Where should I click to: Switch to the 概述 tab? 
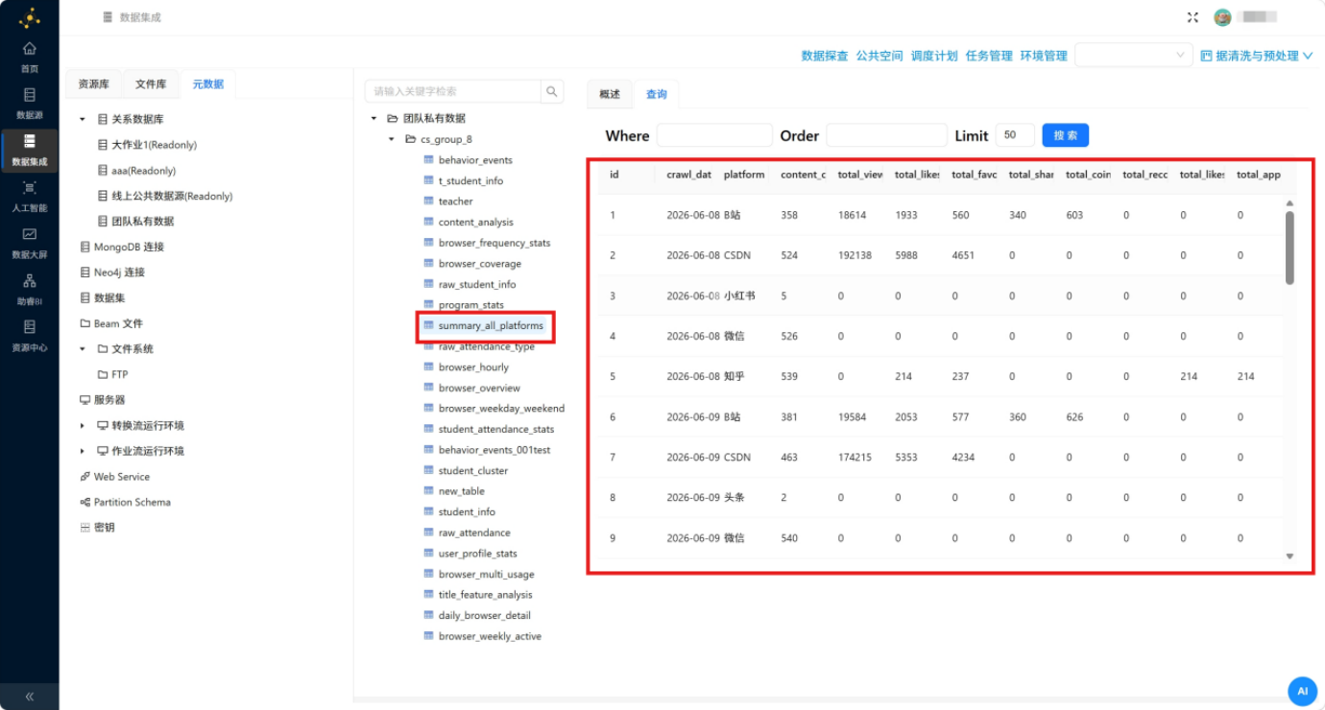[x=610, y=94]
